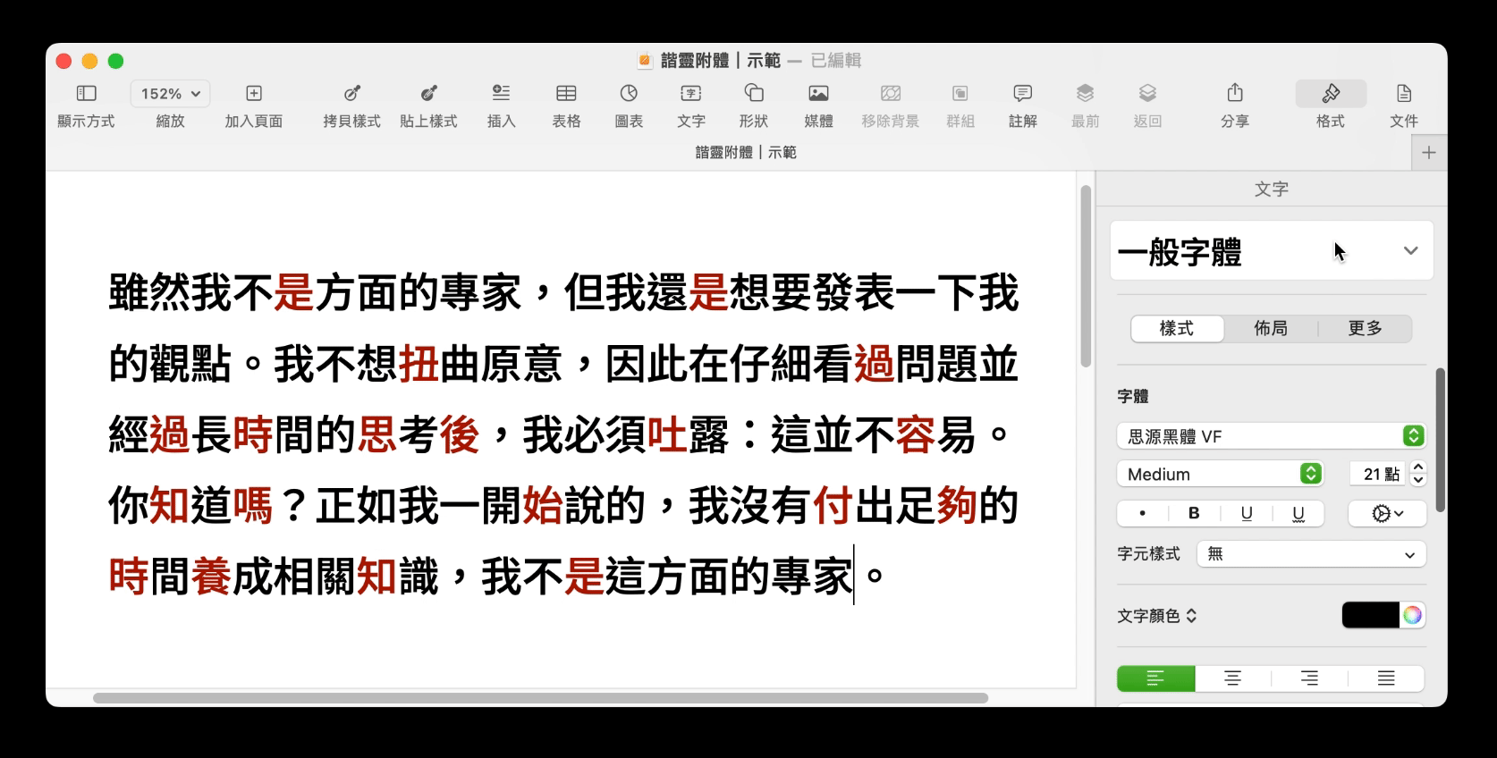This screenshot has height=758, width=1497.
Task: Open the Medium font weight dropdown
Action: [x=1220, y=474]
